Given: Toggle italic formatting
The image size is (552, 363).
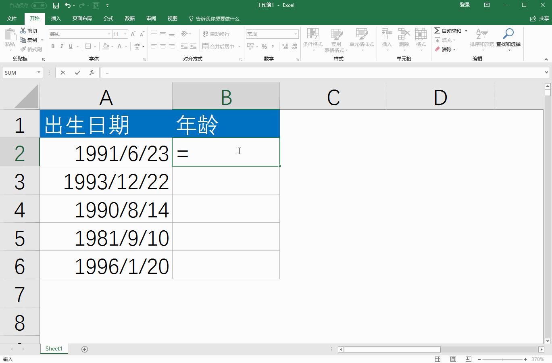Looking at the screenshot, I should [x=61, y=46].
